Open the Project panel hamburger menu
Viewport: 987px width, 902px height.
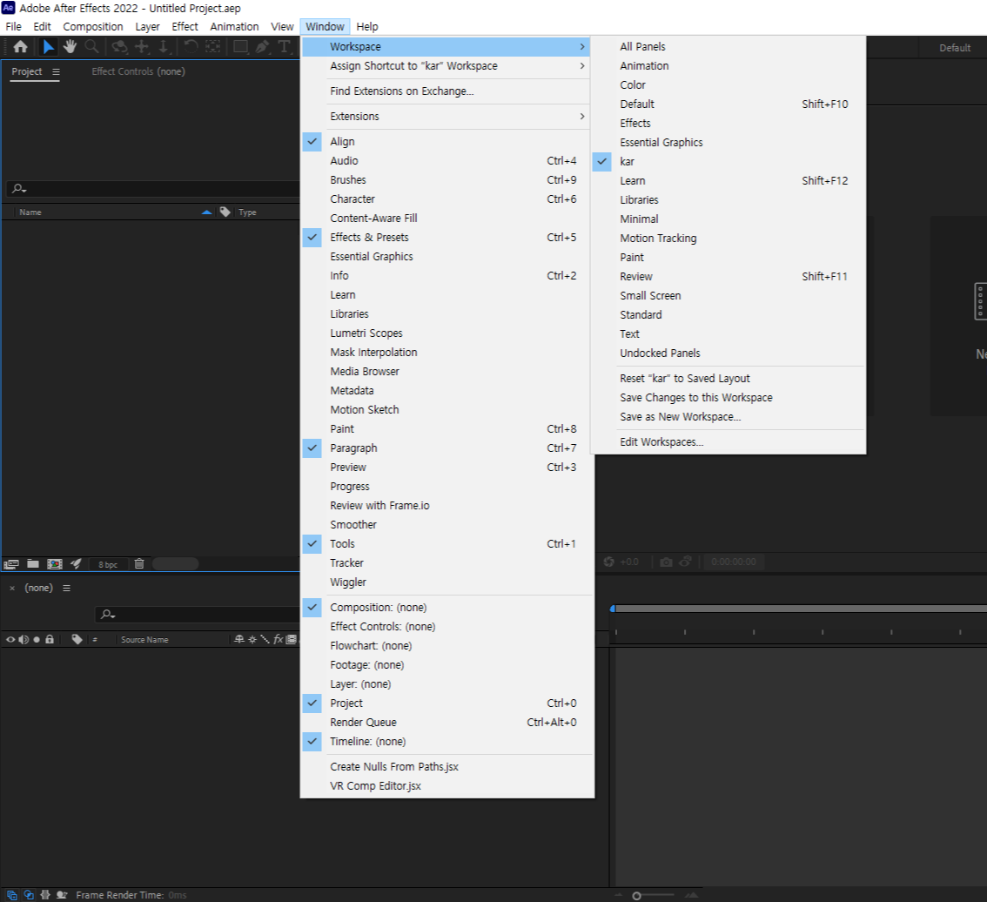(x=56, y=71)
